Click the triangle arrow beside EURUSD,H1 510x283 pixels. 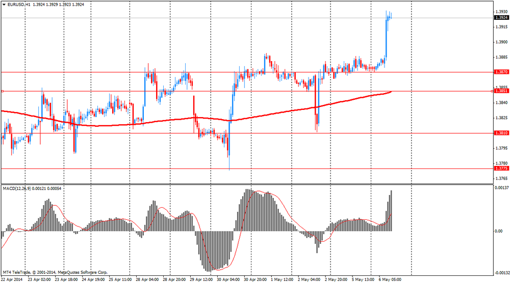(x=4, y=4)
